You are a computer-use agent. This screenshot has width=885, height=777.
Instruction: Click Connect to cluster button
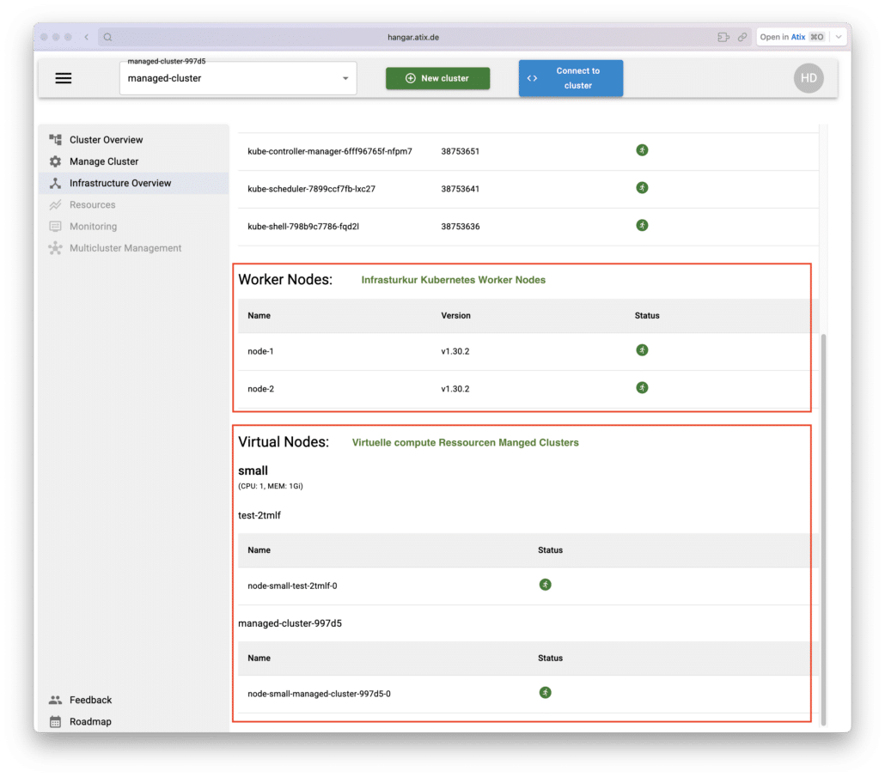click(x=571, y=78)
